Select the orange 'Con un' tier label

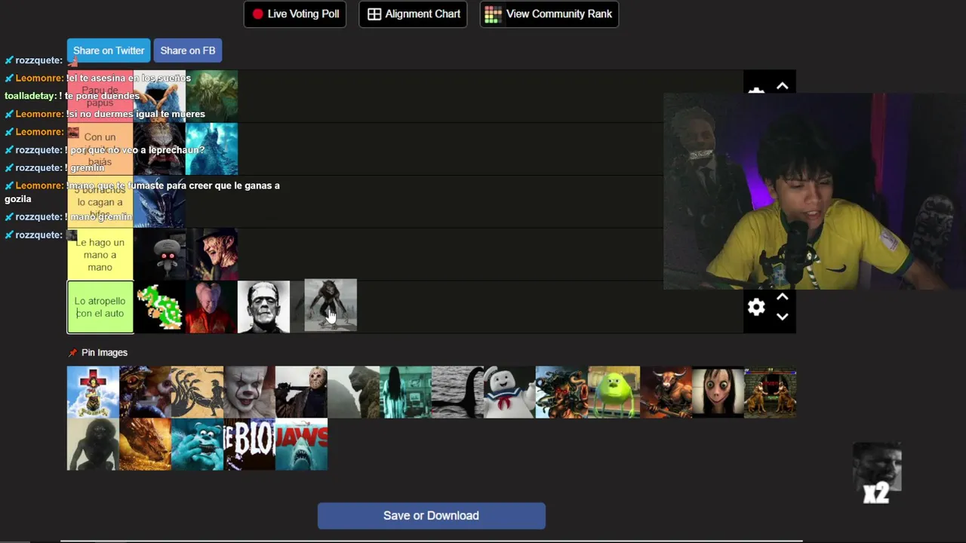[100, 149]
